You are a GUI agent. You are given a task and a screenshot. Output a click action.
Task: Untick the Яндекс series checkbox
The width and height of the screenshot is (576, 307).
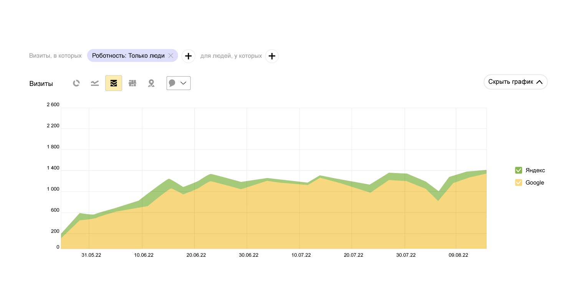click(518, 170)
